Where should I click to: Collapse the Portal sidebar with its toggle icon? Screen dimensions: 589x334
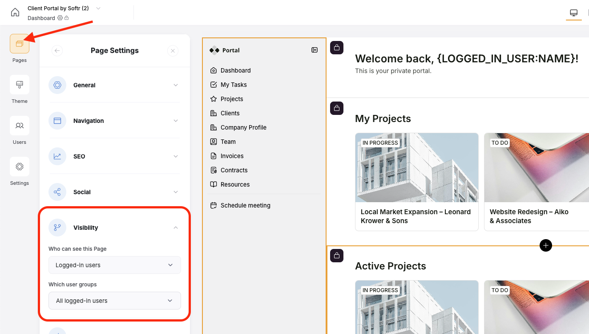(x=315, y=50)
